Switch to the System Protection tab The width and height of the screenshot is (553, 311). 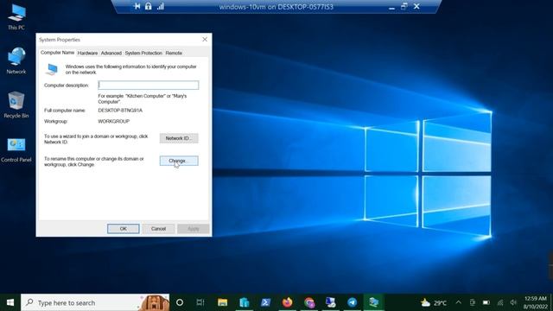(x=143, y=53)
